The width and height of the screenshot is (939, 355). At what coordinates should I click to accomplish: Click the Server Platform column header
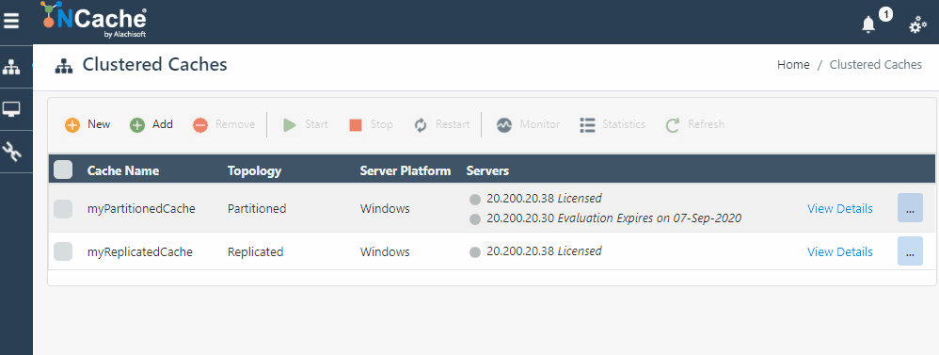pyautogui.click(x=406, y=170)
